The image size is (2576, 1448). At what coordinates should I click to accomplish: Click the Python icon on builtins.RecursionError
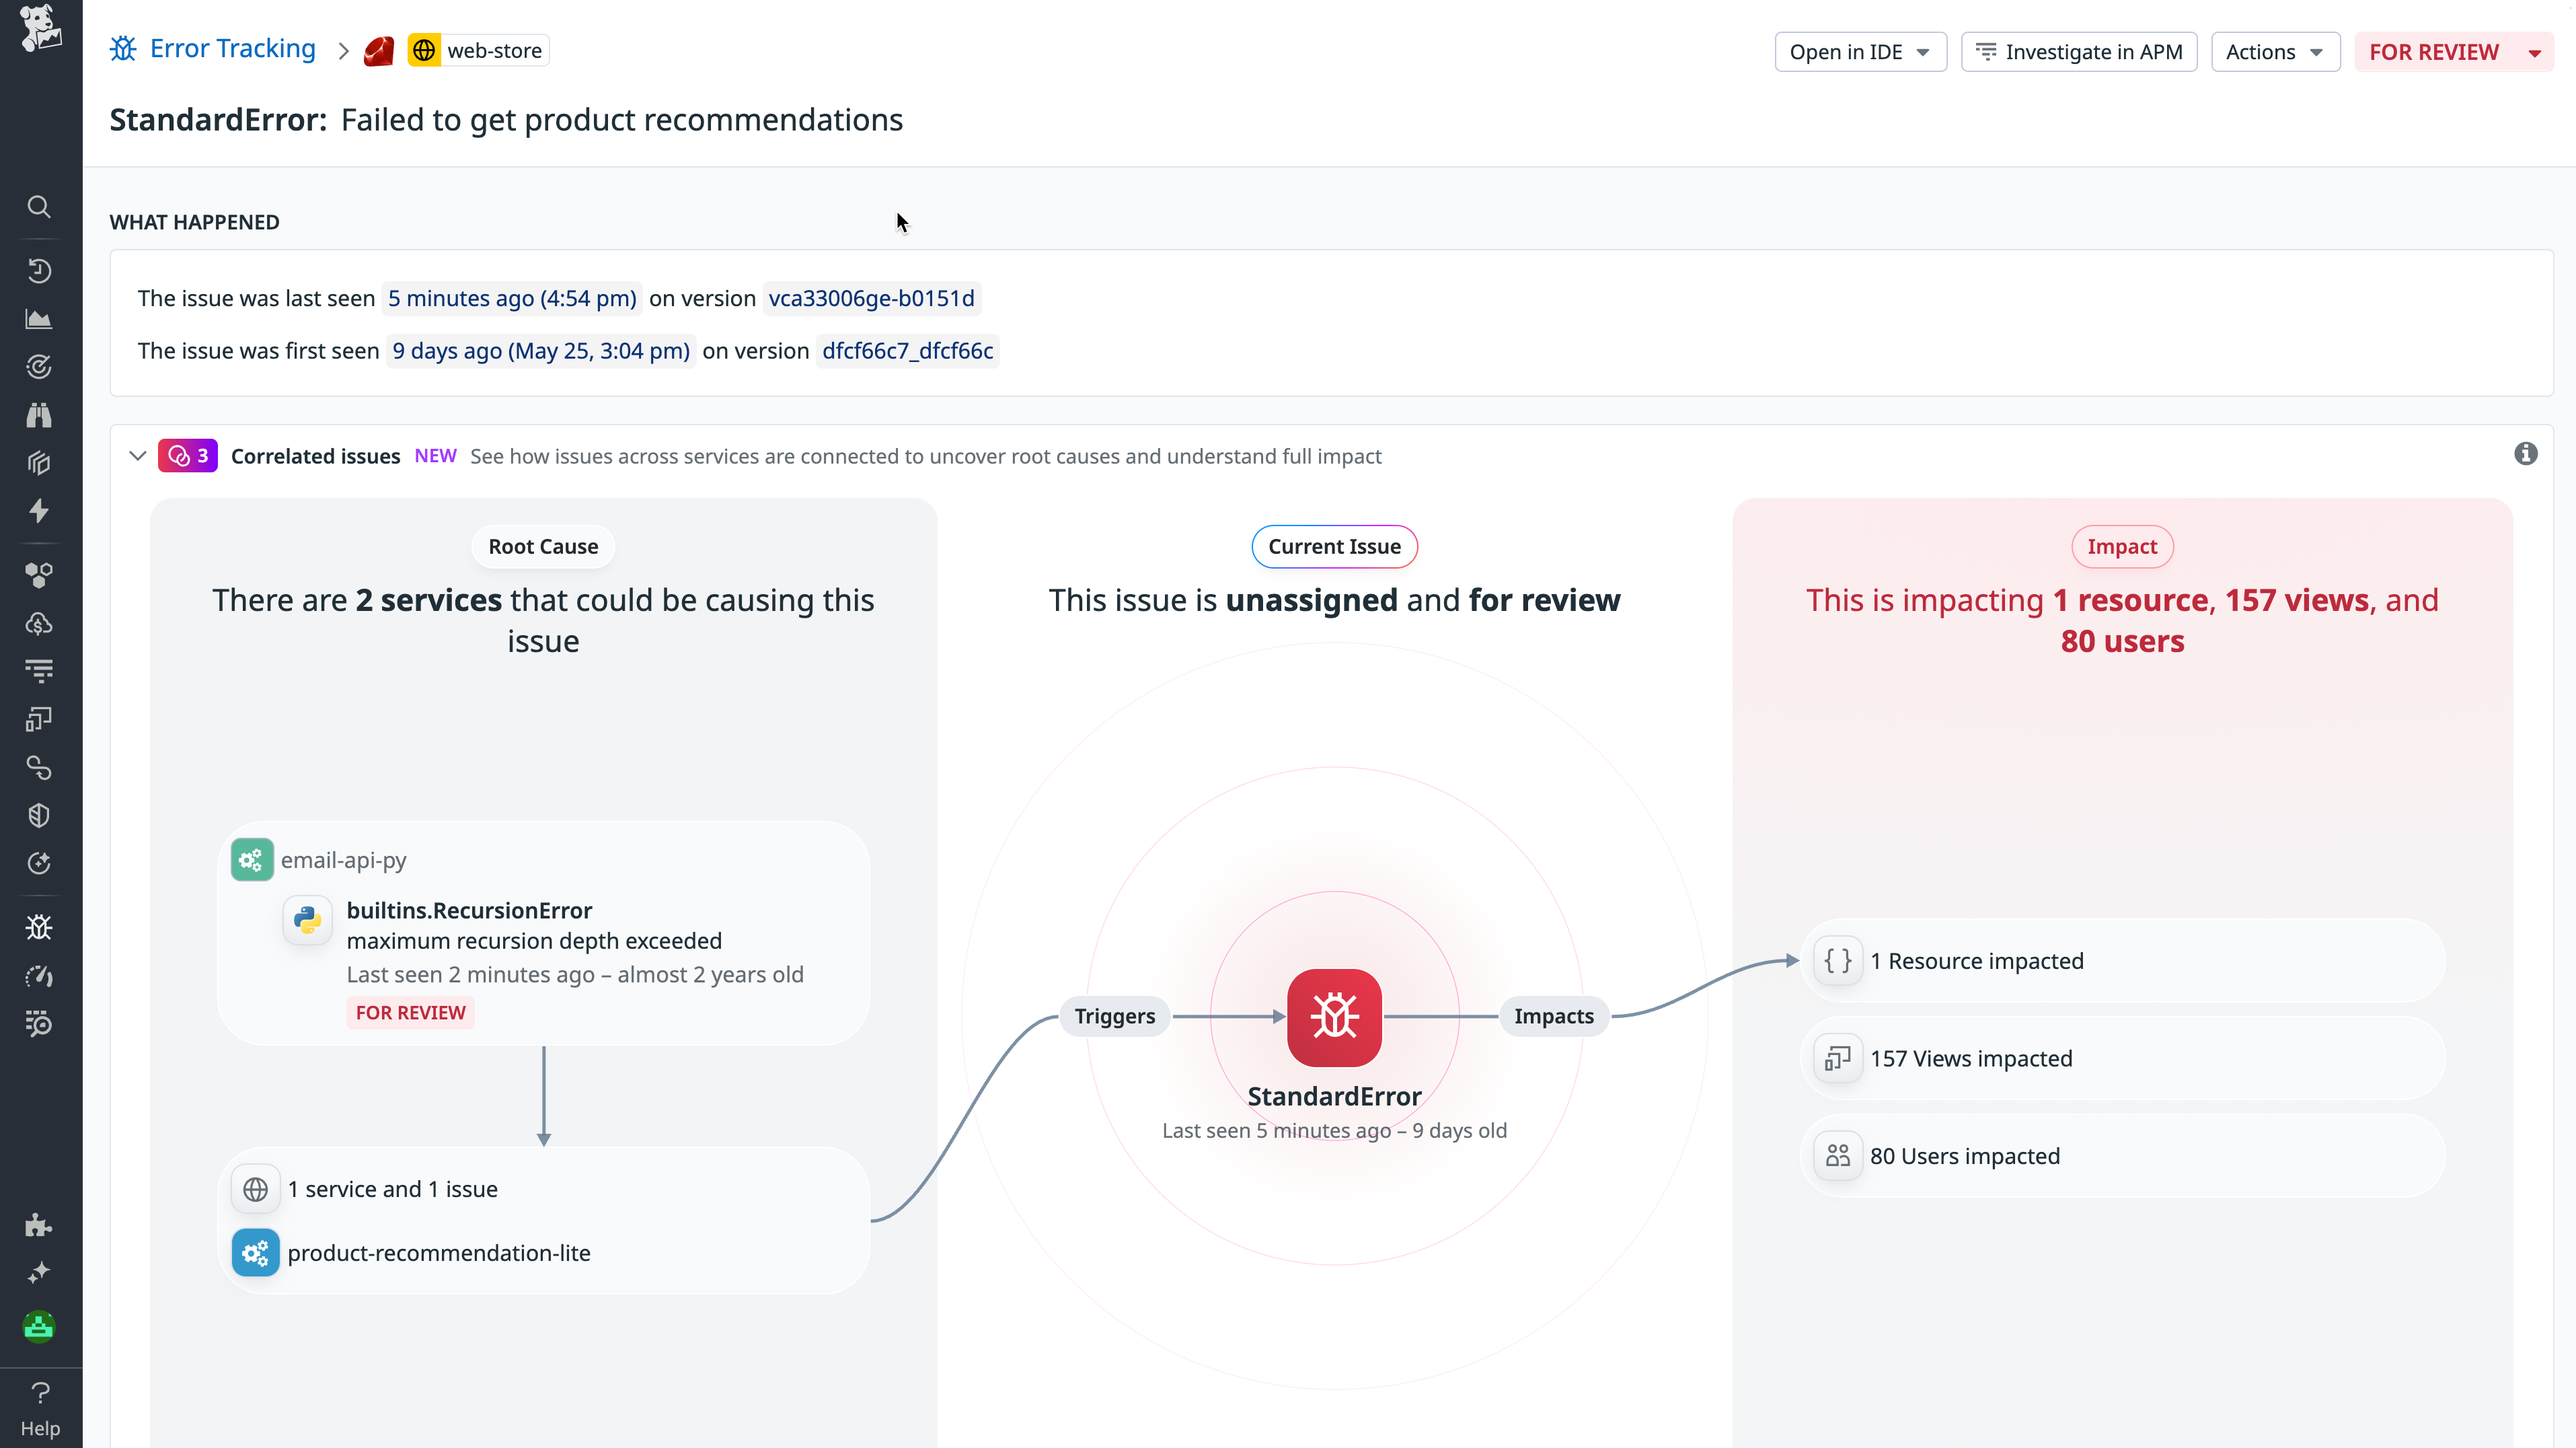pyautogui.click(x=307, y=920)
